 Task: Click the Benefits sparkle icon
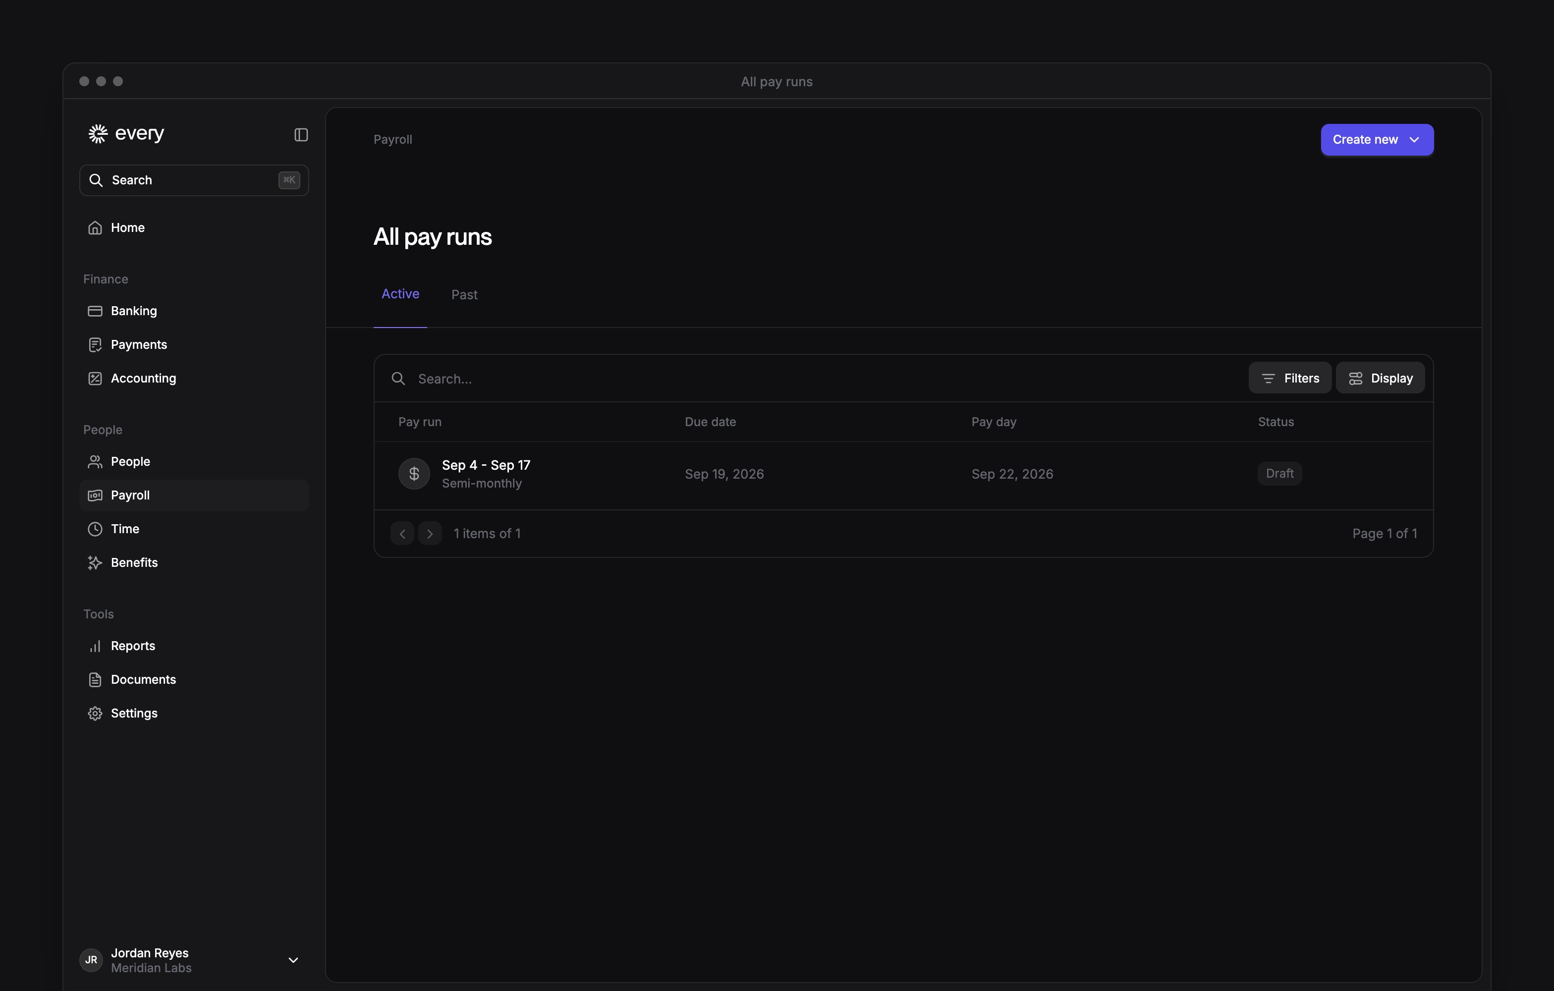click(x=95, y=562)
